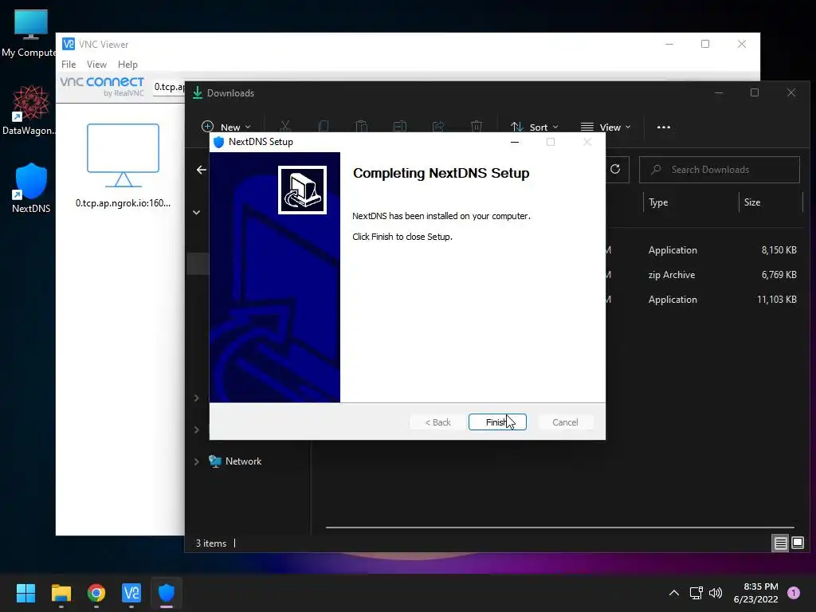Screen dimensions: 816x612
Task: Click the Paste icon in Downloads toolbar
Action: coord(361,127)
